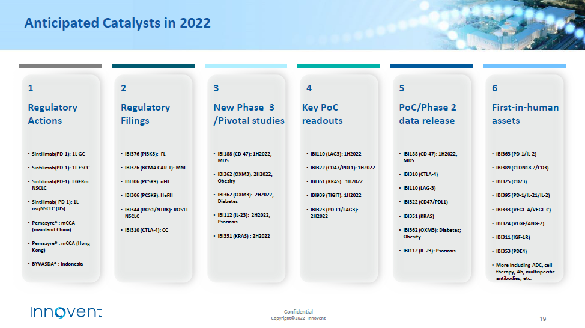Viewport: 585px width, 328px height.
Task: Click column number '6' above First-in-human
Action: point(495,88)
